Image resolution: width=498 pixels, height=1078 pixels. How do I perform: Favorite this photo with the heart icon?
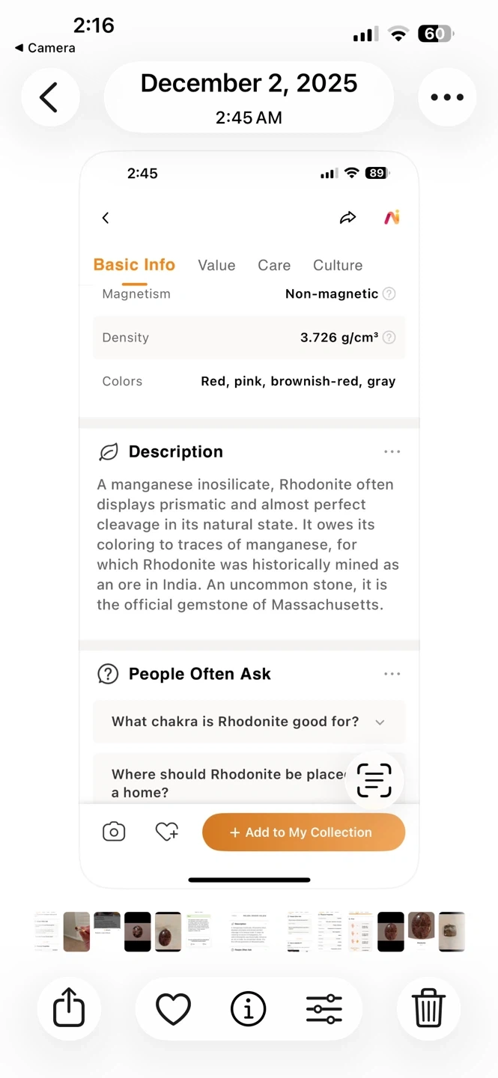click(173, 1009)
